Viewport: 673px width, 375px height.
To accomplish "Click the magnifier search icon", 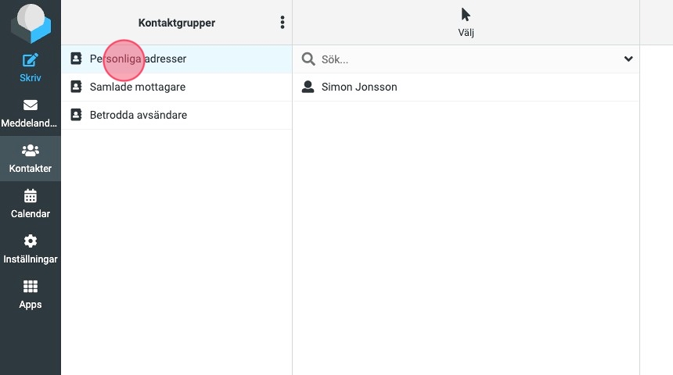I will (x=308, y=59).
